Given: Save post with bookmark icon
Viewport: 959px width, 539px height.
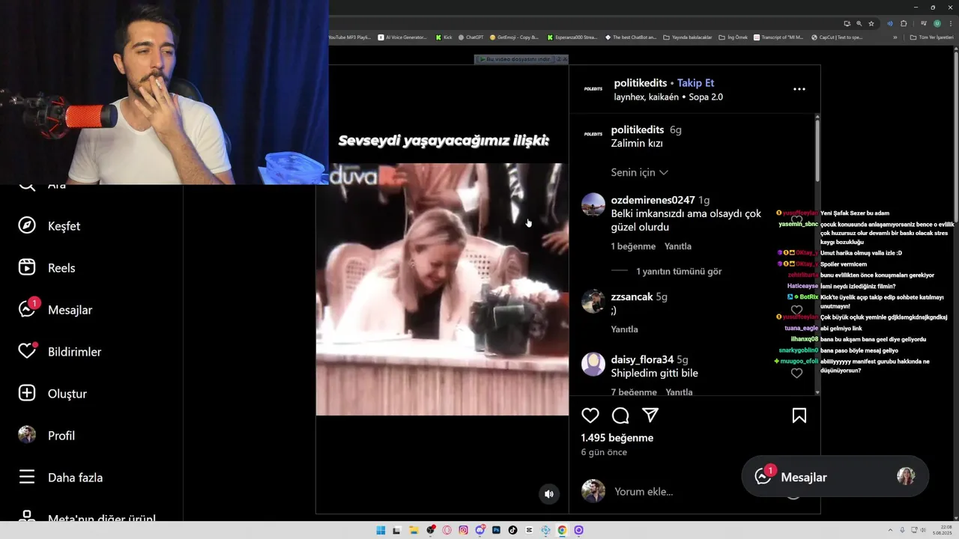Looking at the screenshot, I should pos(799,415).
